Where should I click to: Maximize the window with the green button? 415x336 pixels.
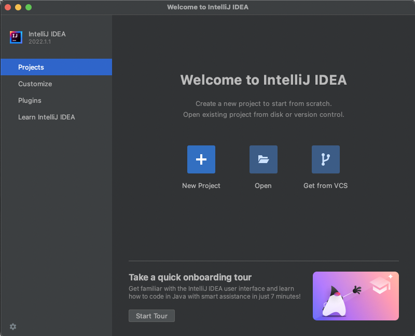coord(29,7)
